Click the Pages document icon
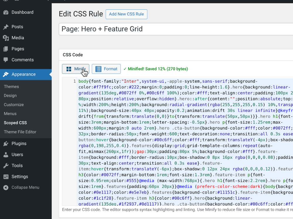This screenshot has height=219, width=293. pos(6,49)
